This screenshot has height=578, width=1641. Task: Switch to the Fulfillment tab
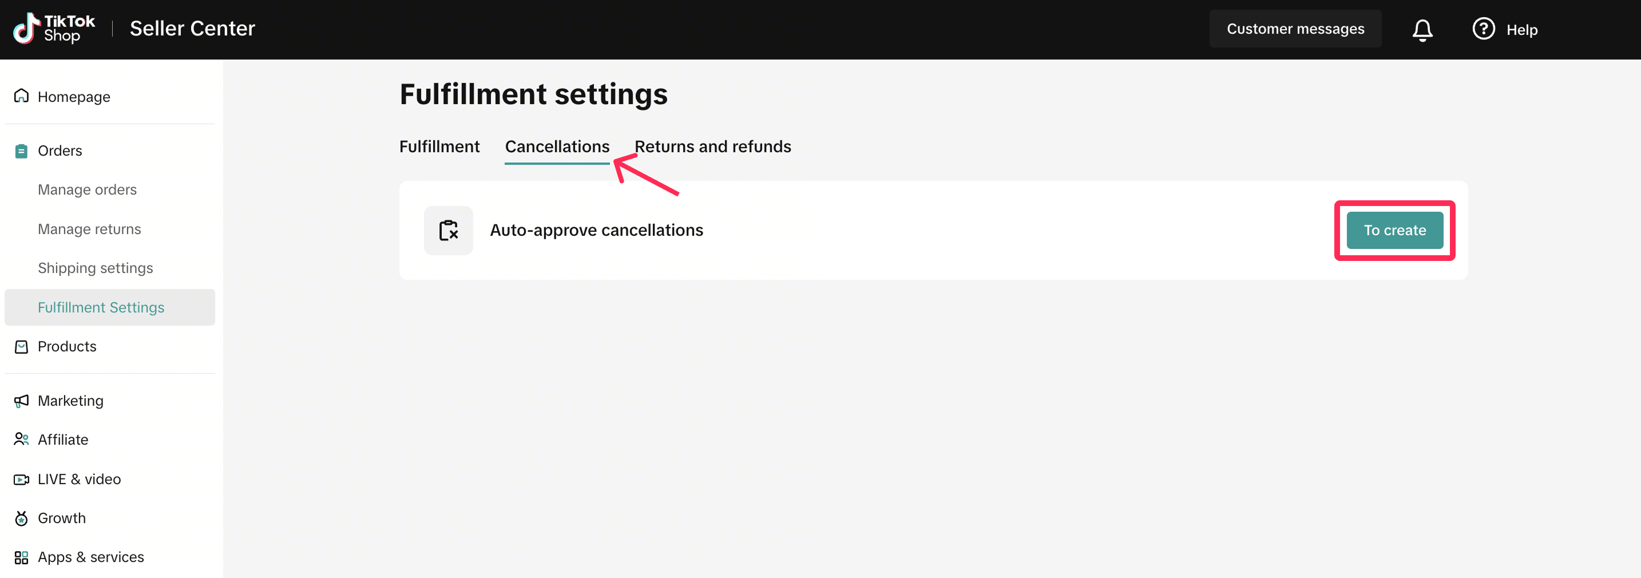pos(439,147)
